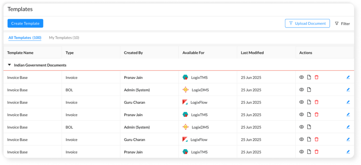Collapse the Indian Government Documents group

(x=10, y=65)
